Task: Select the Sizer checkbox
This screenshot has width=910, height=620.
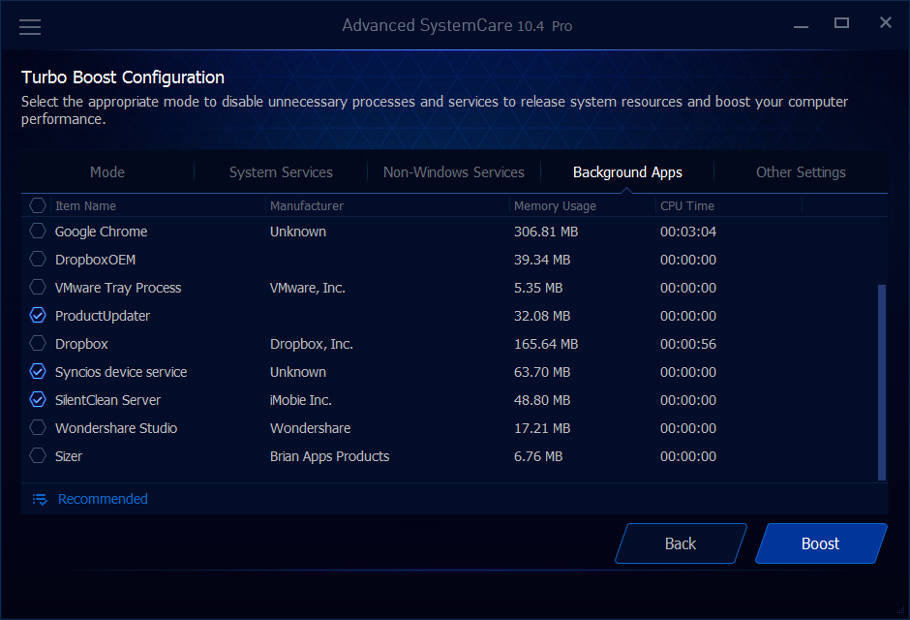Action: [x=38, y=455]
